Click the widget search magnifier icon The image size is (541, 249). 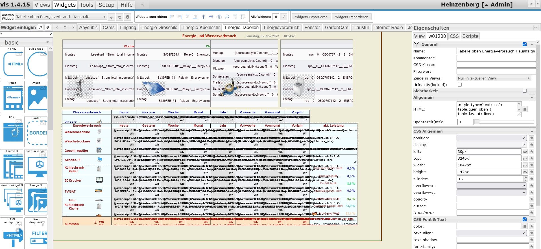coord(40,27)
